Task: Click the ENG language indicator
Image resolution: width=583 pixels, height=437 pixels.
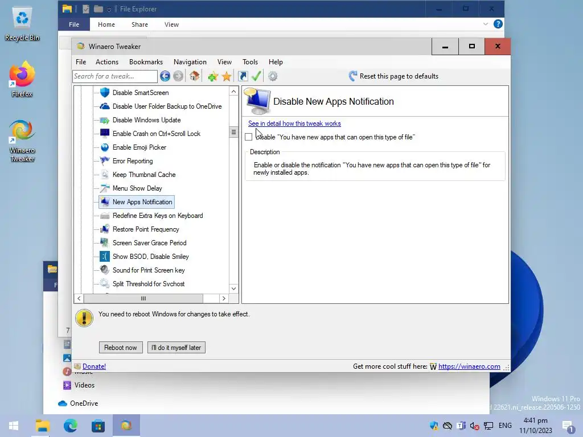Action: (x=505, y=426)
